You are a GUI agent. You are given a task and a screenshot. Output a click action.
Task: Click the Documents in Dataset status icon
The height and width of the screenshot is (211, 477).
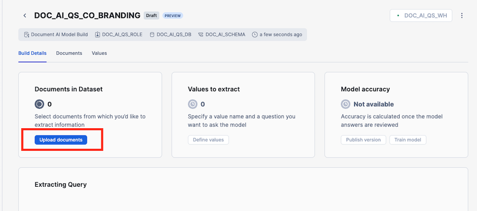[39, 104]
